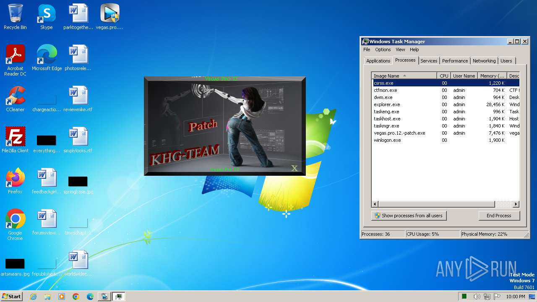Open the simplylooks.rtf document
The image size is (537, 302).
tap(78, 140)
